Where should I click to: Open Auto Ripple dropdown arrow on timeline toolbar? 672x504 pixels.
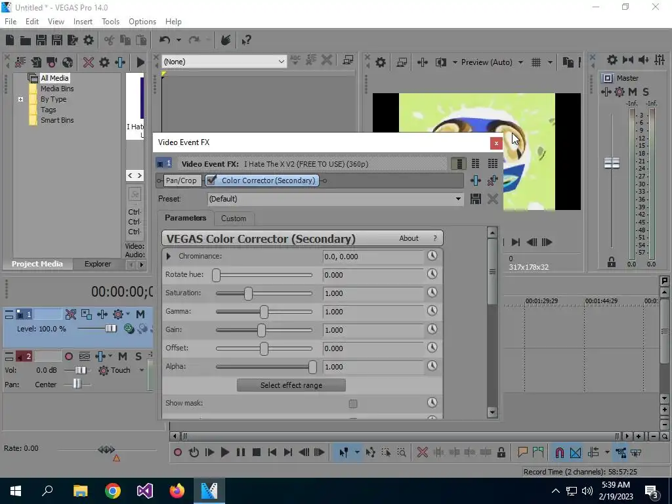(606, 452)
